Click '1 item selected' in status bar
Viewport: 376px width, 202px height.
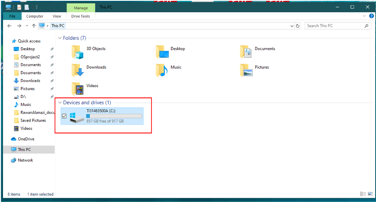[40, 194]
